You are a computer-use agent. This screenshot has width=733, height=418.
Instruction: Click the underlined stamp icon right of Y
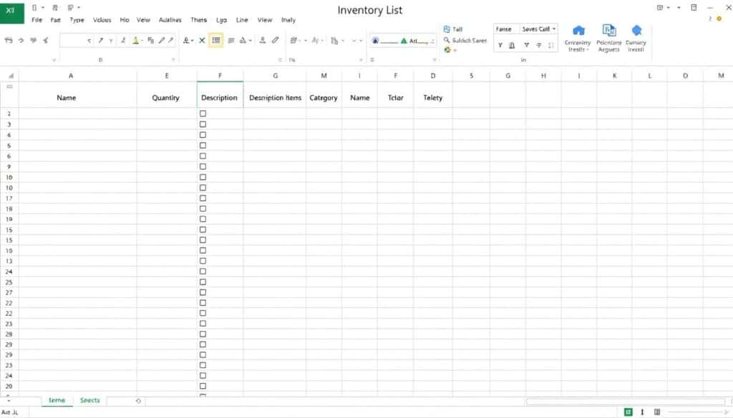(x=512, y=45)
